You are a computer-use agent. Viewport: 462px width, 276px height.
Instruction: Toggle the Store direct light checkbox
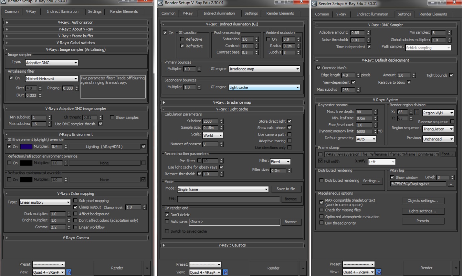289,121
